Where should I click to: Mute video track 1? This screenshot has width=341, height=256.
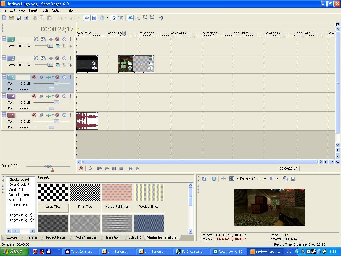64,39
